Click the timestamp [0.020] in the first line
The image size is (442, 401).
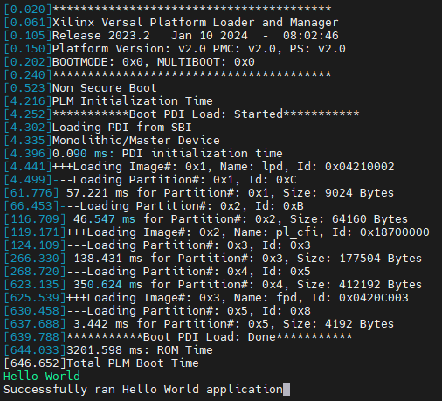click(28, 10)
